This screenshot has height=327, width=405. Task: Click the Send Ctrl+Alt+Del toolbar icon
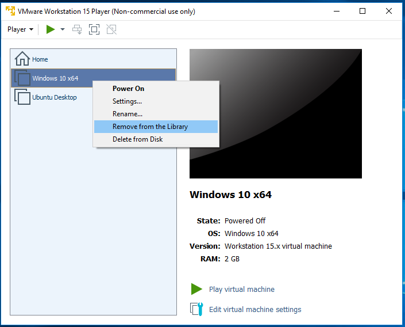(x=77, y=29)
